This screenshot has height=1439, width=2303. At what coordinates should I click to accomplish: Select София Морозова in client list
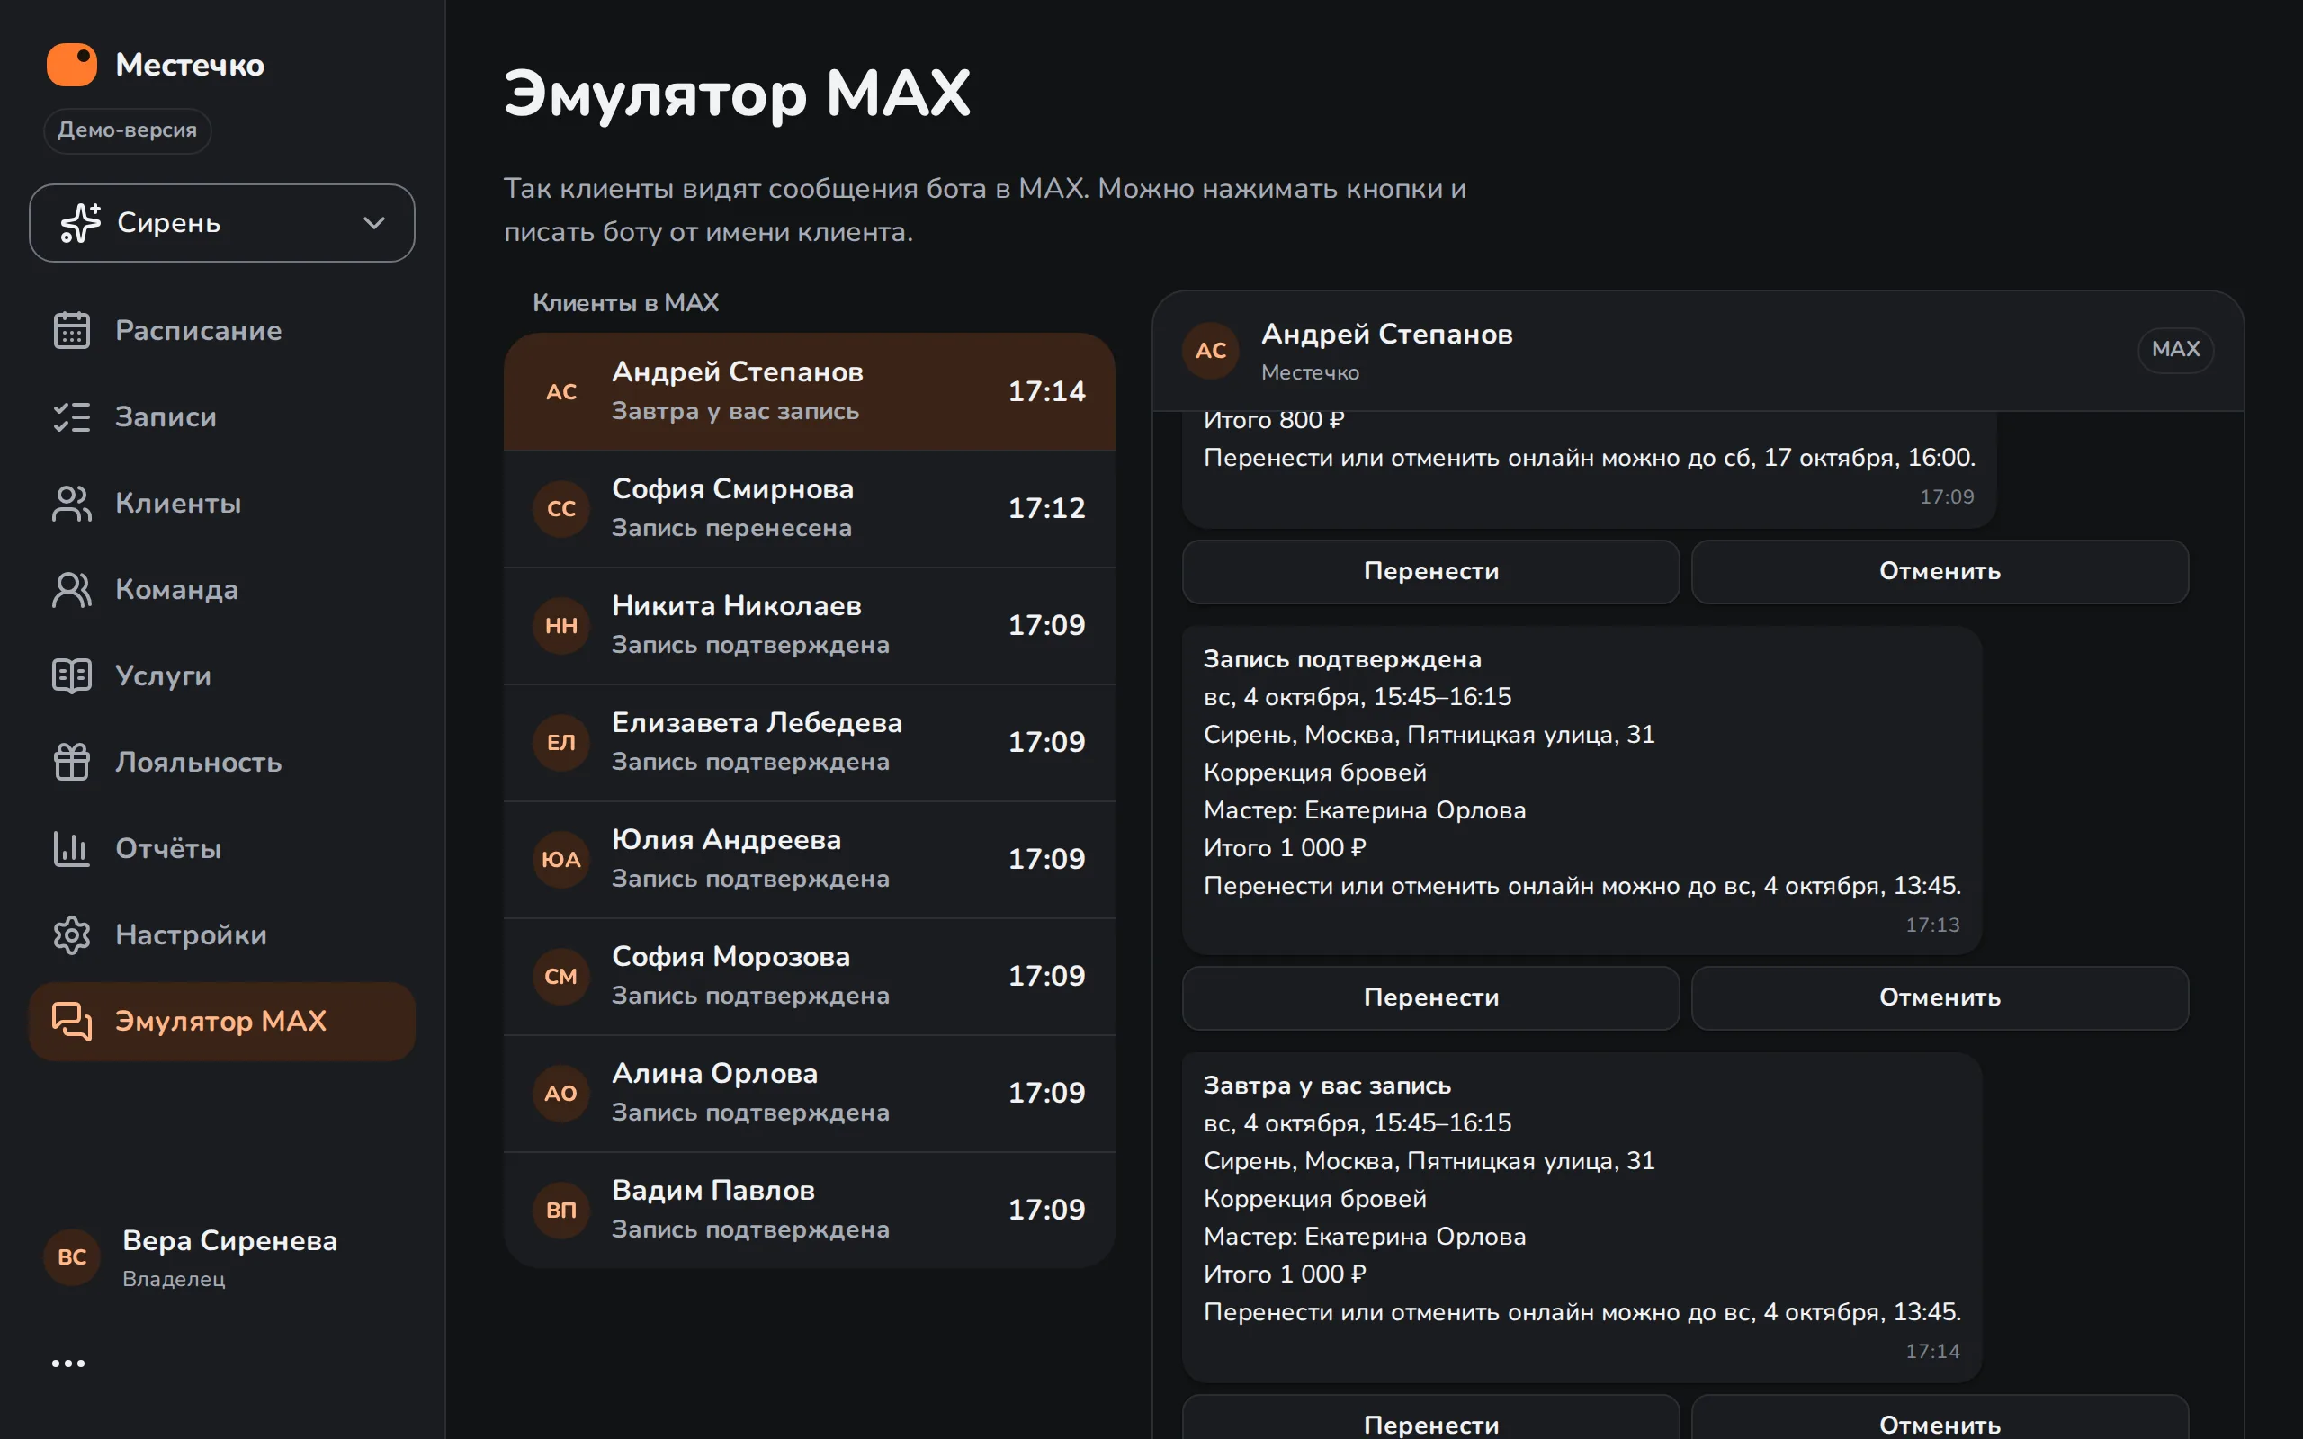pyautogui.click(x=809, y=976)
